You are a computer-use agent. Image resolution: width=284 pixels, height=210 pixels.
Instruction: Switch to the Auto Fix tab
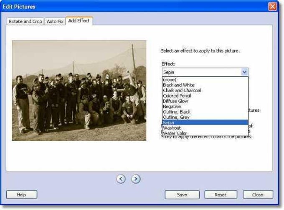click(x=55, y=22)
